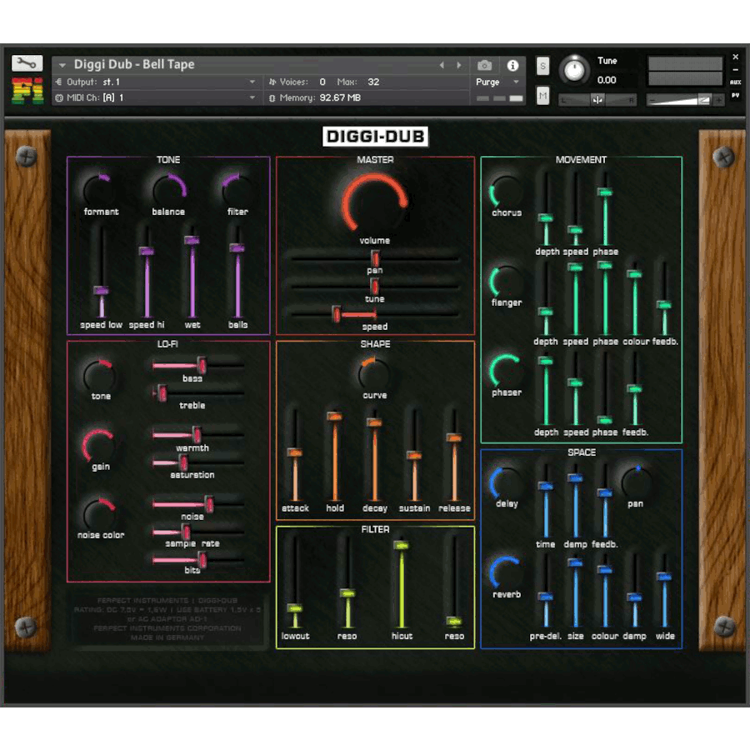
Task: Click the DIGGI-DUB title logo
Action: 375,137
